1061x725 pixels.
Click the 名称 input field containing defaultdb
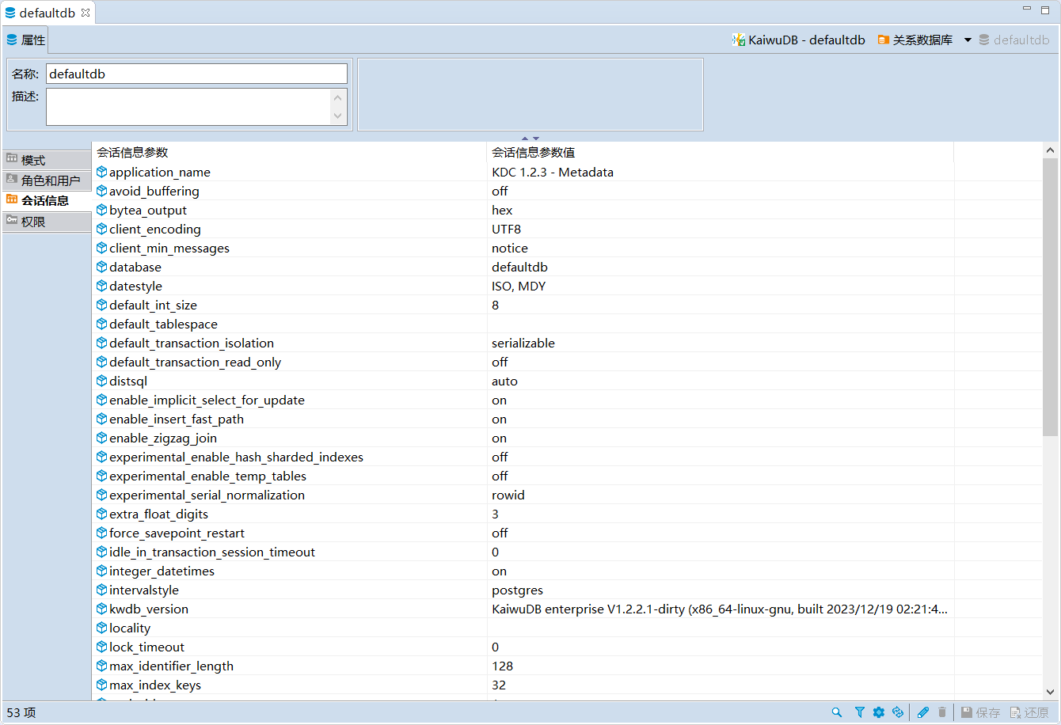[196, 74]
